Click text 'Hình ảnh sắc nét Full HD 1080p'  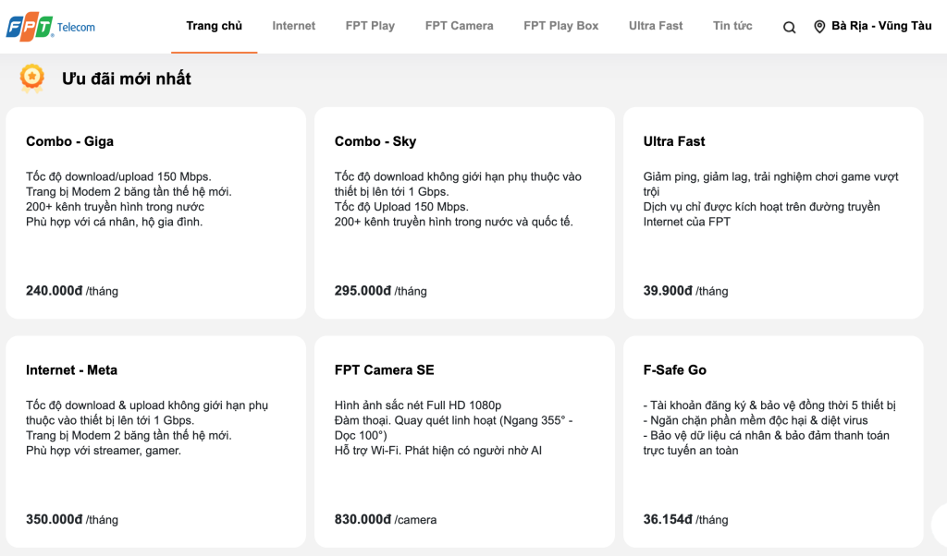[x=418, y=405]
